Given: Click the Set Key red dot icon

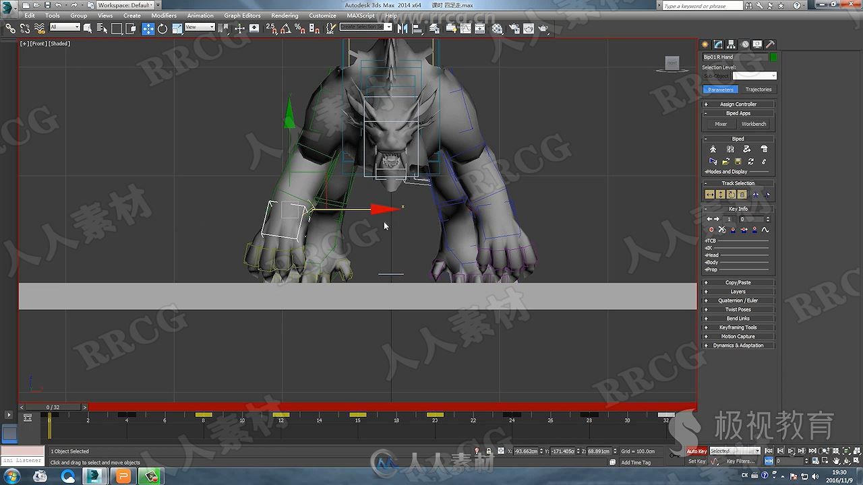Looking at the screenshot, I should (x=711, y=230).
